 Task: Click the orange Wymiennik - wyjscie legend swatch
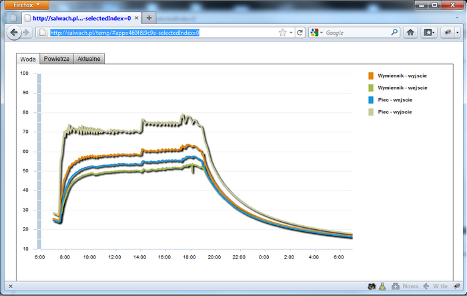pyautogui.click(x=371, y=76)
